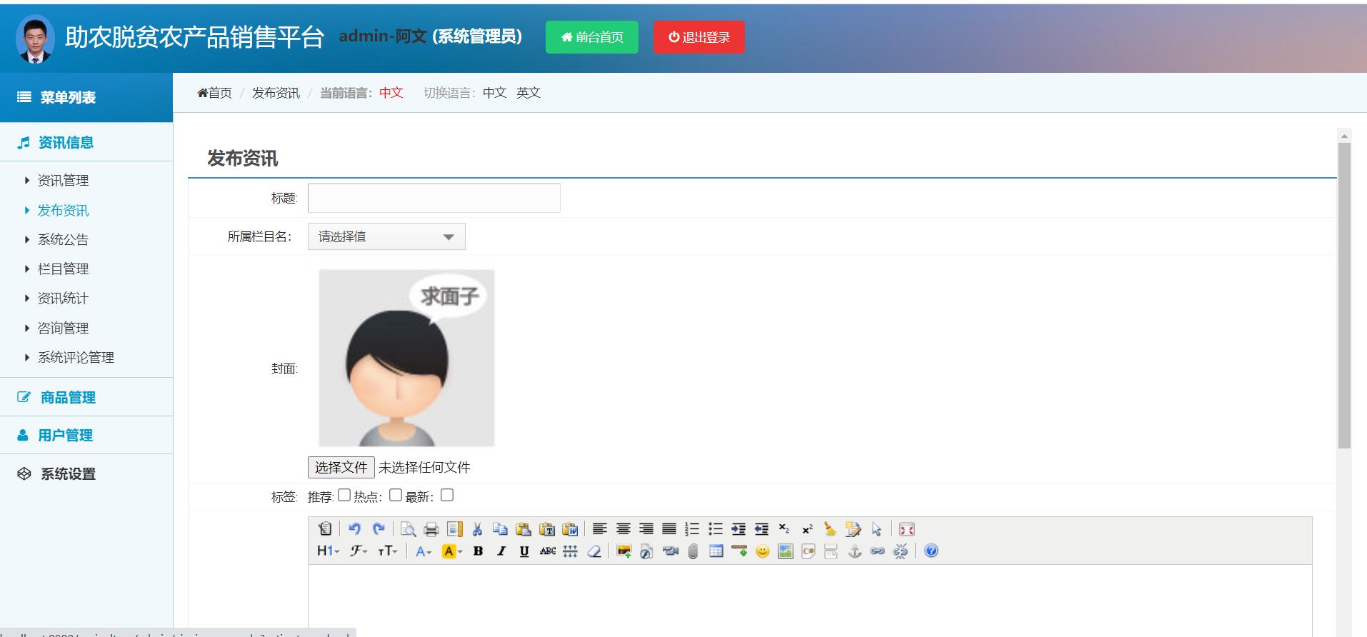Insert anchor with anchor icon

(x=854, y=551)
